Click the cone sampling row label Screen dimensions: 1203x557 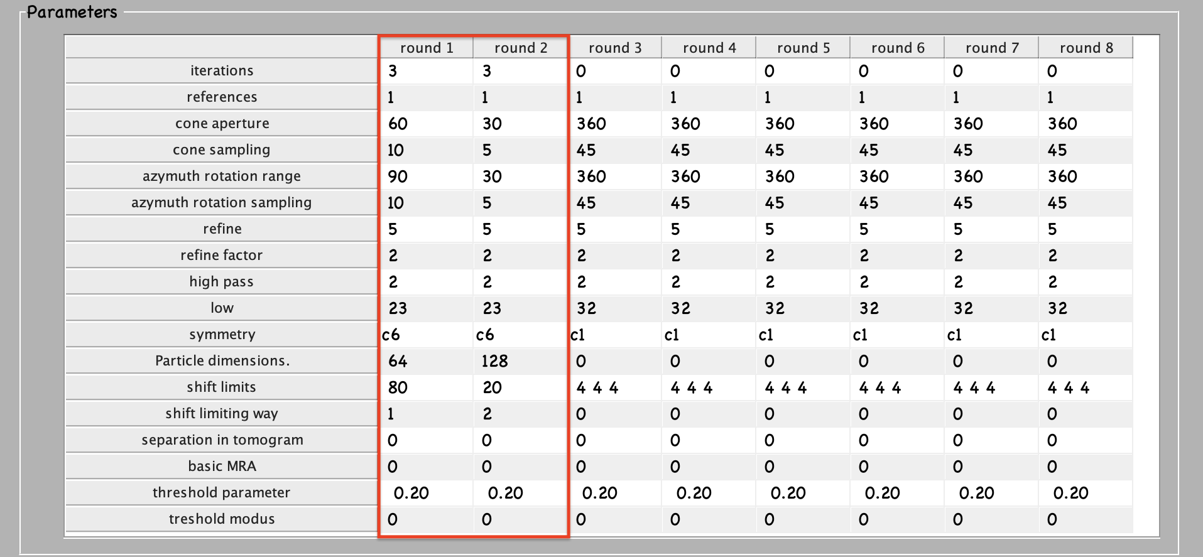[x=222, y=150]
